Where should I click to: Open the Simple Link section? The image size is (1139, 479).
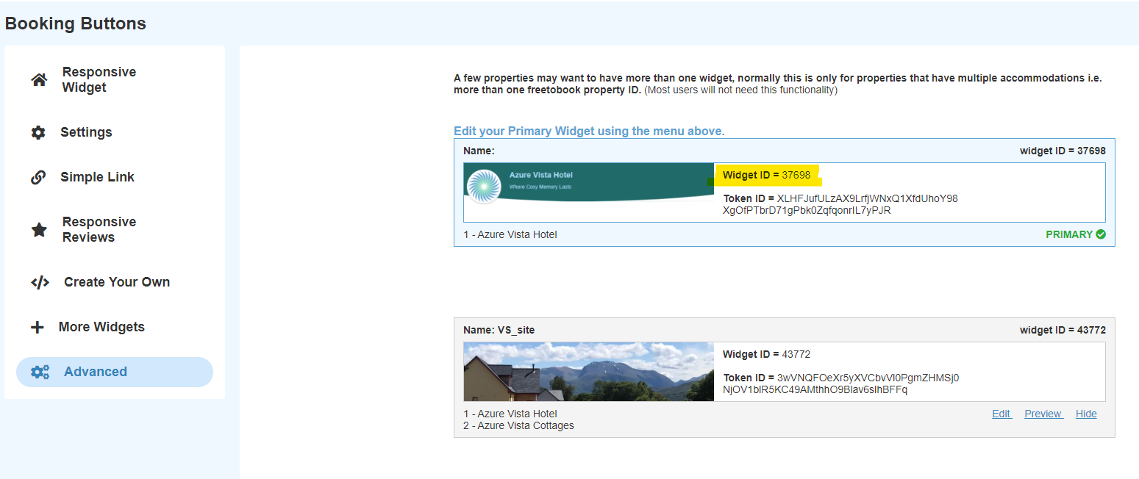(97, 178)
